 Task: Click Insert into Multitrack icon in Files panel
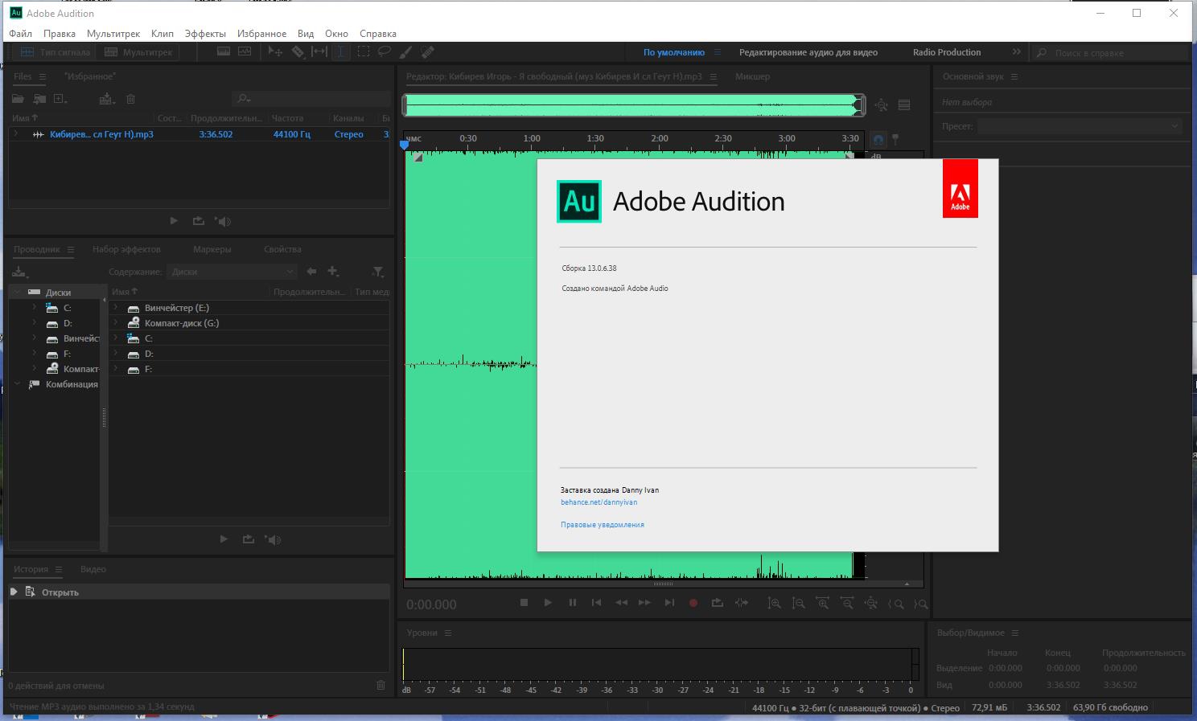[x=106, y=99]
